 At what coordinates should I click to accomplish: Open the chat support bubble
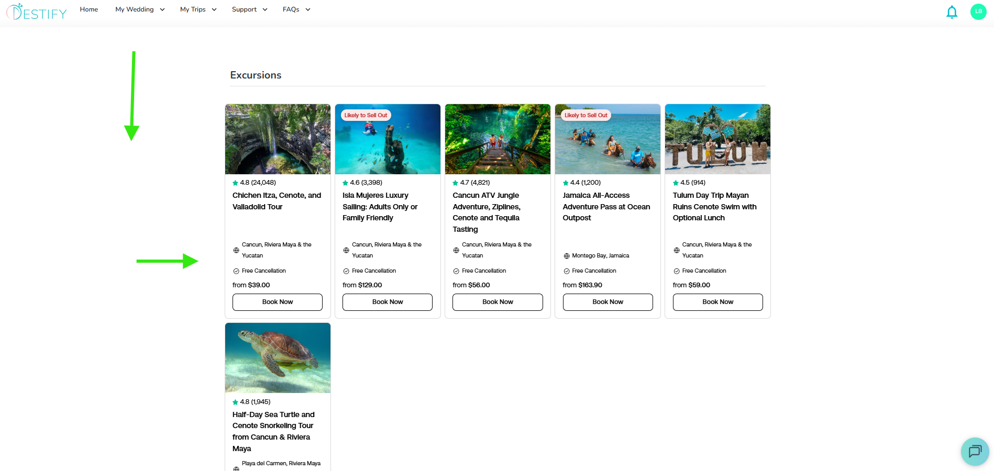pos(975,451)
